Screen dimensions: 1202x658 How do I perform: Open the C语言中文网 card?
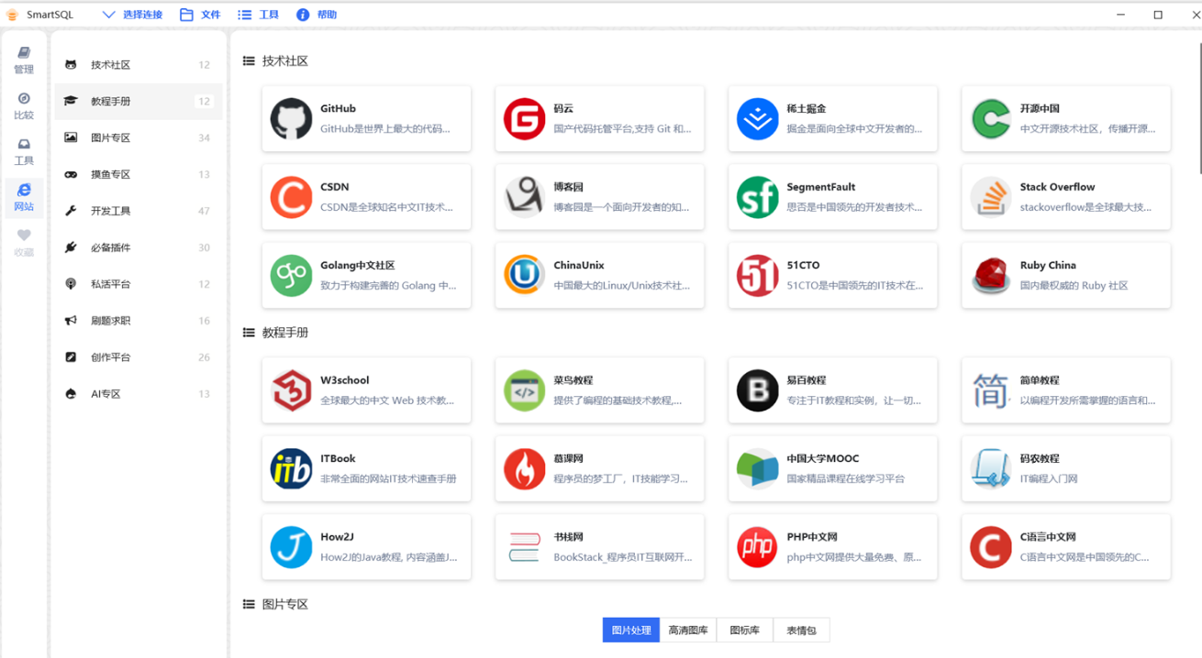pos(1066,547)
